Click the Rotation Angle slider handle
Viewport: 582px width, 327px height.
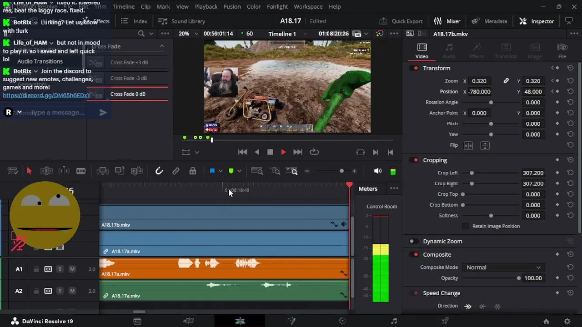pos(491,103)
